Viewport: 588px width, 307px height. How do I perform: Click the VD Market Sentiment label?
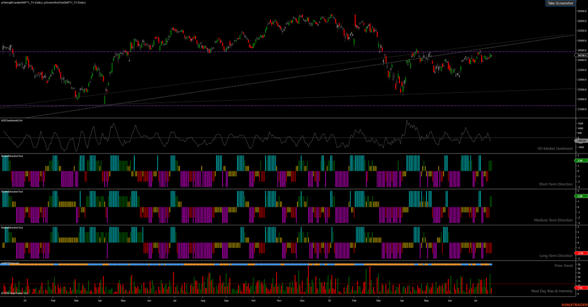[555, 149]
